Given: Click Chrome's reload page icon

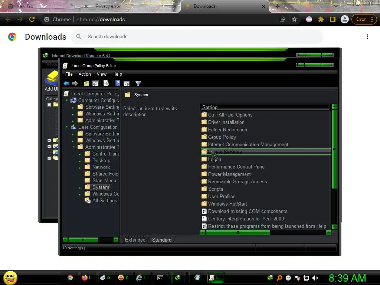Looking at the screenshot, I should click(x=32, y=19).
